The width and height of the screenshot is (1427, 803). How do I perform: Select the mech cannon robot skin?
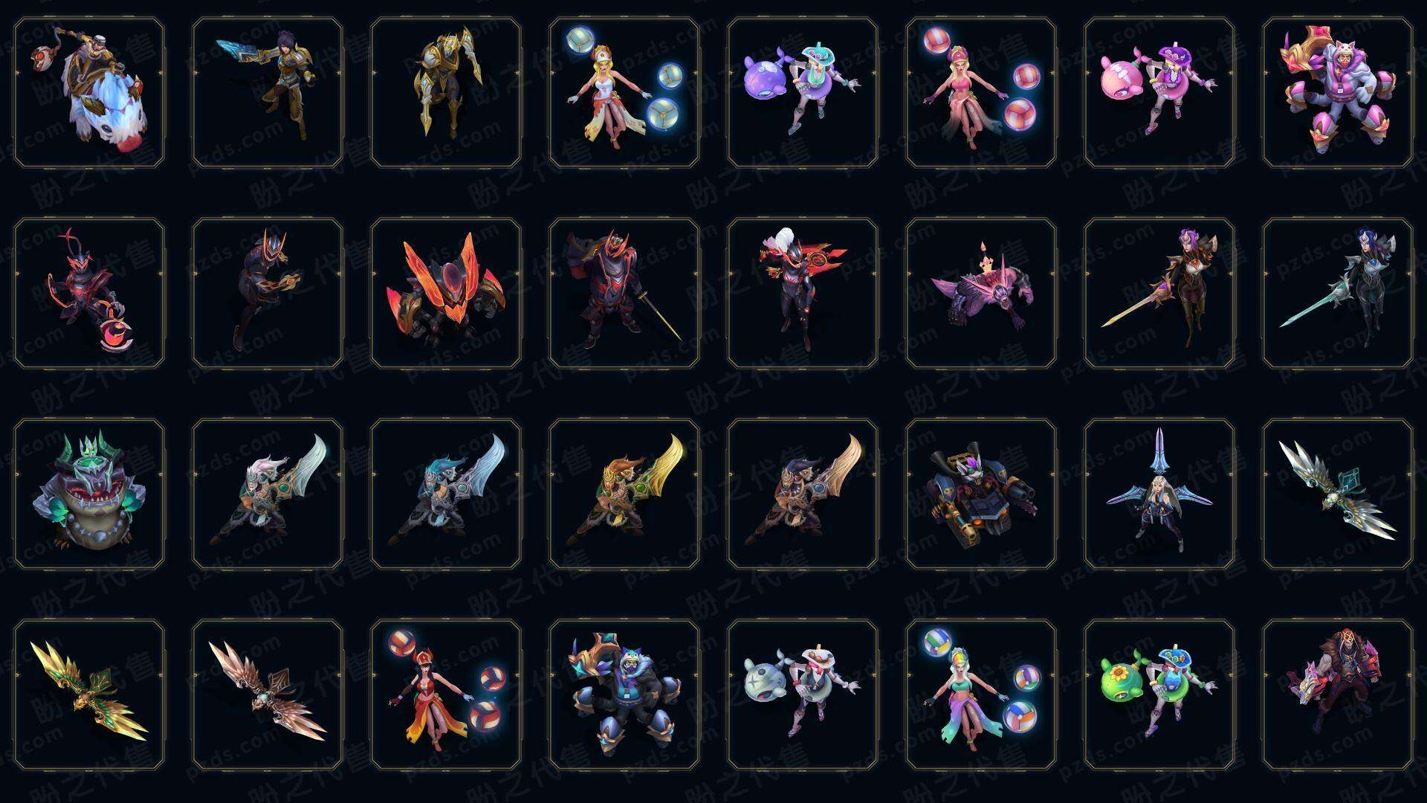coord(981,494)
